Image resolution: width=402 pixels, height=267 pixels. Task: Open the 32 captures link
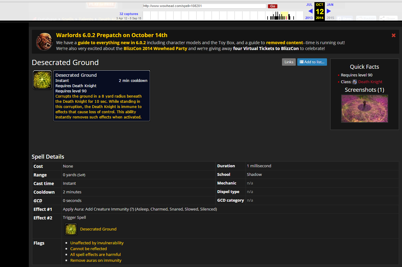click(x=129, y=14)
